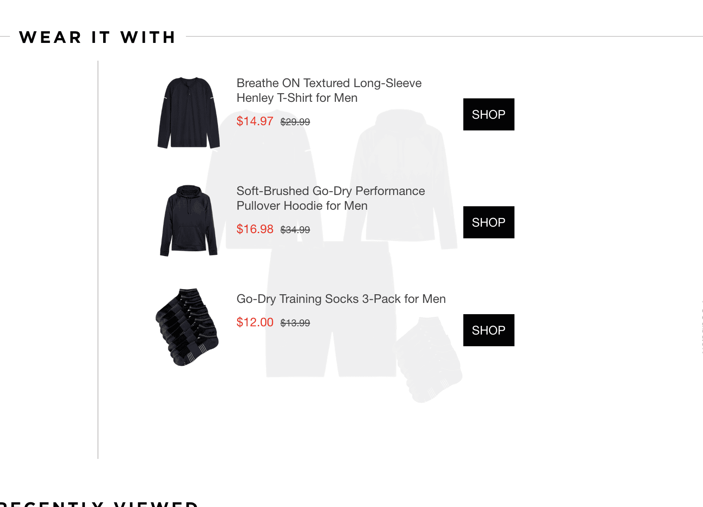The image size is (703, 507).
Task: Click the $14.97 sale price
Action: pyautogui.click(x=255, y=121)
